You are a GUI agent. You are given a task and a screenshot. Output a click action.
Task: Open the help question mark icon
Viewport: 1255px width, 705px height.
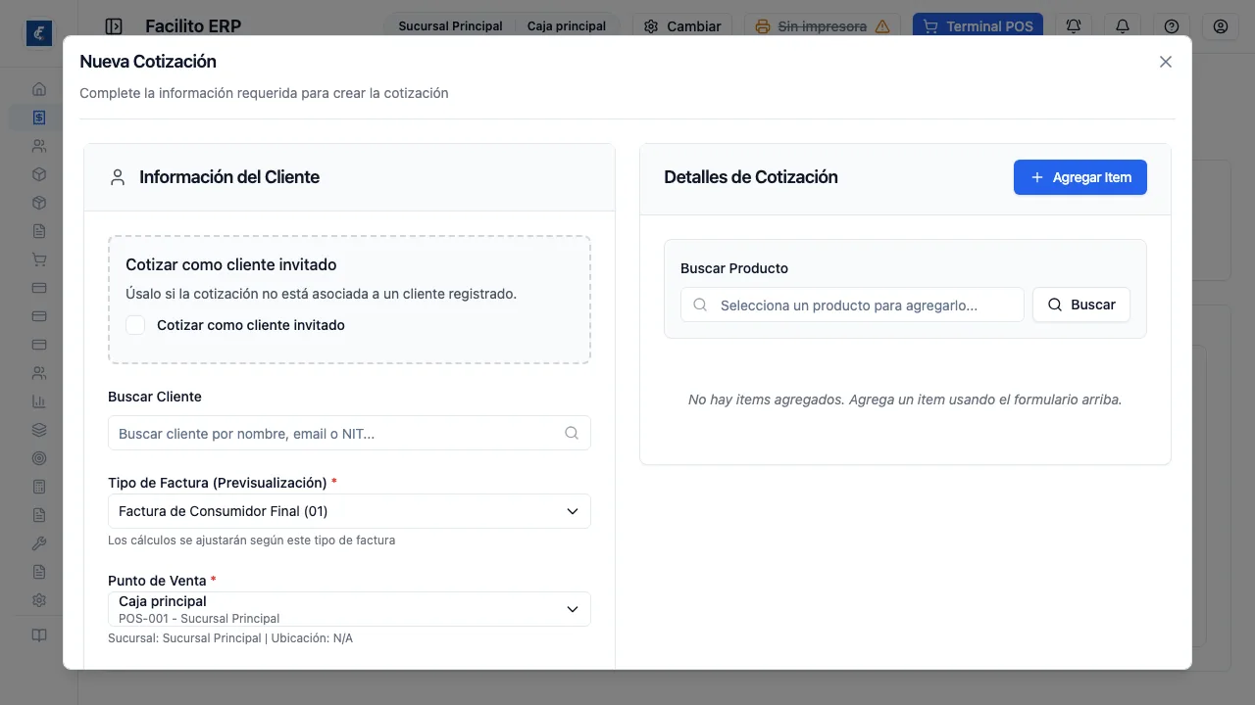coord(1172,26)
